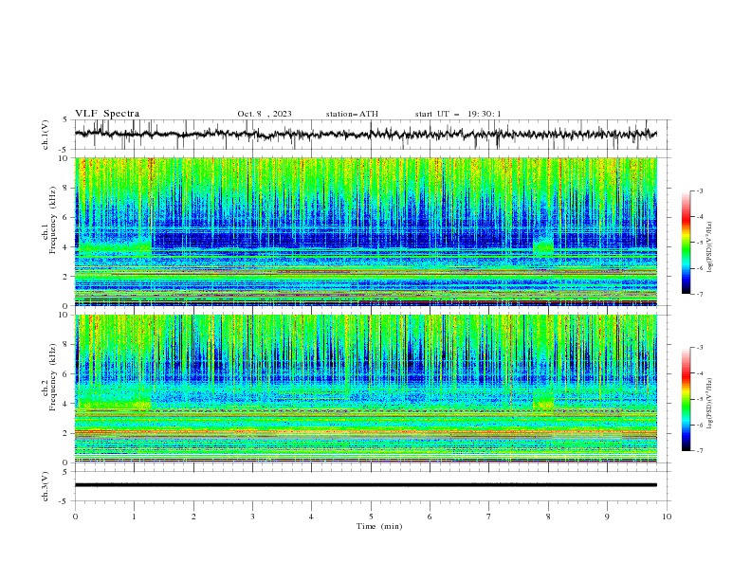
Task: Click the "10" frequency tick of ch.2 spectrogram
Action: (65, 315)
